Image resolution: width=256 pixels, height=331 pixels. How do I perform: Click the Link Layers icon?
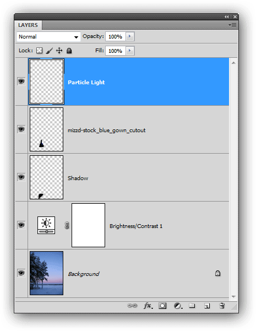[x=132, y=306]
